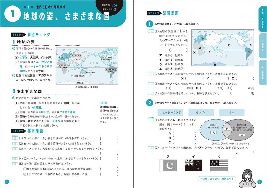Tick left checkbox of STEP2 question (1)

[x=14, y=139]
